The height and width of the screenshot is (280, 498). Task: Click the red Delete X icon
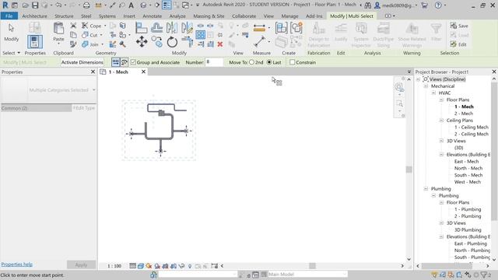(219, 44)
